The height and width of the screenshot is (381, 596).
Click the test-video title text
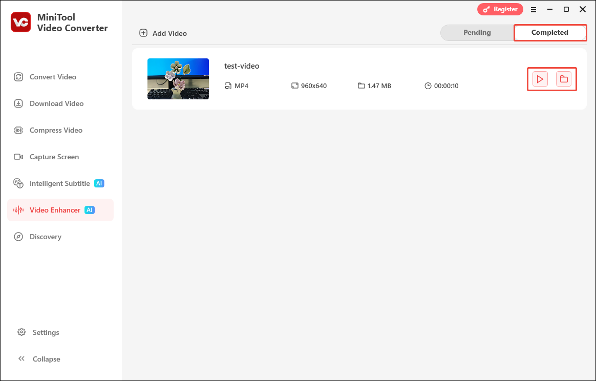(242, 66)
